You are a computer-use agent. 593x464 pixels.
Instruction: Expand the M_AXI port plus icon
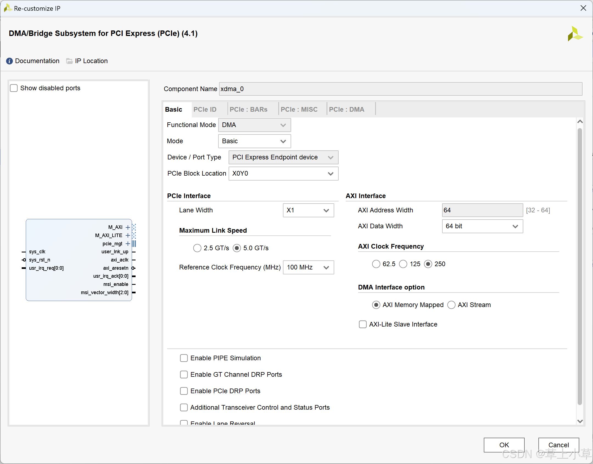pos(128,227)
